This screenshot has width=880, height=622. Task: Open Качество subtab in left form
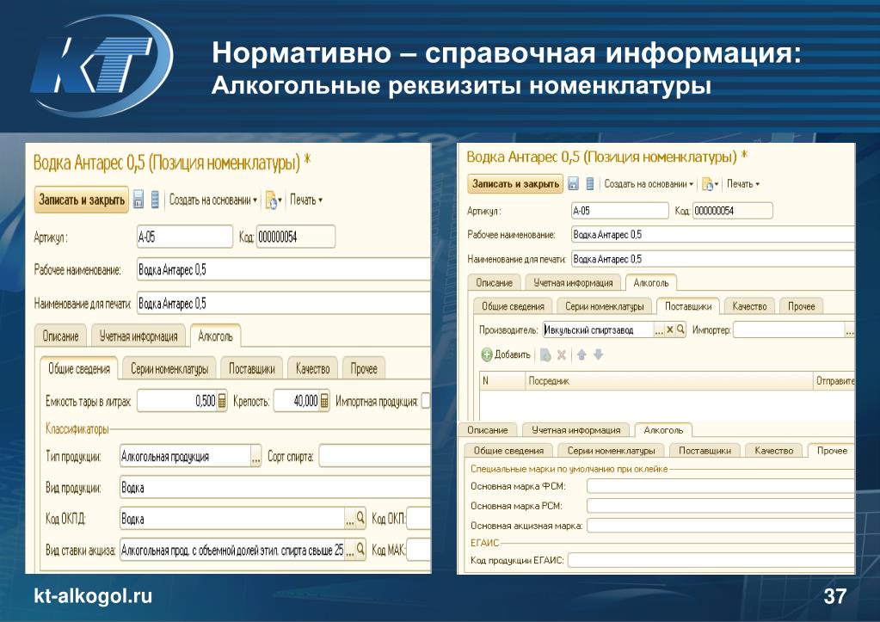click(x=312, y=369)
